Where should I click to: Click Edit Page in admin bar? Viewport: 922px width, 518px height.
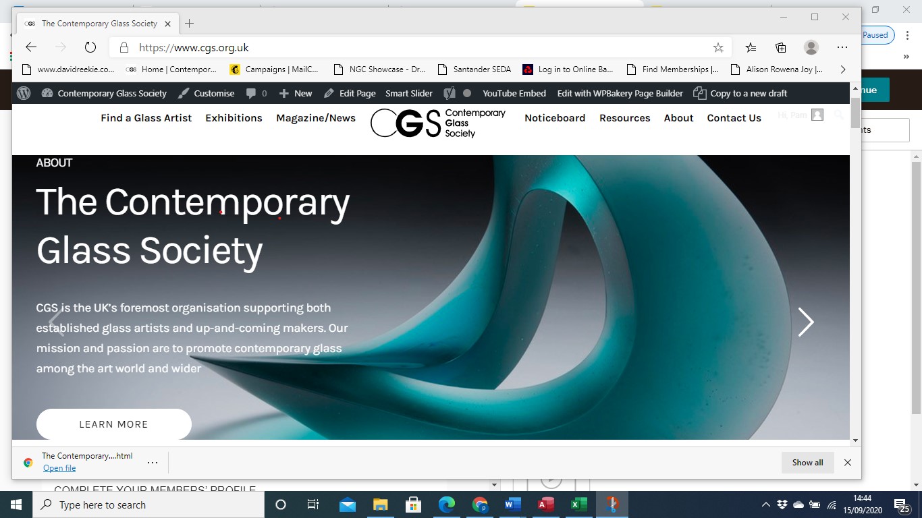tap(350, 93)
